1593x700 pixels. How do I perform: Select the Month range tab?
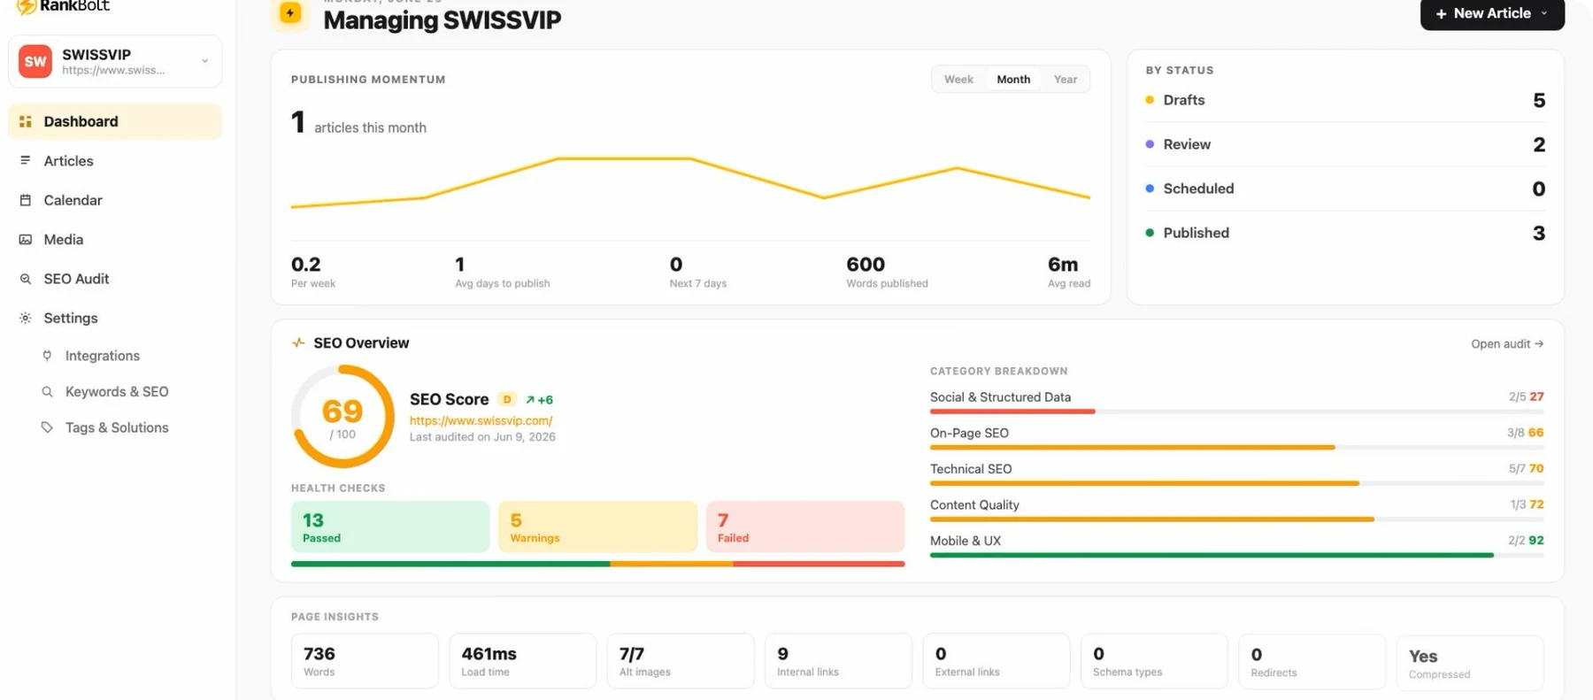[1013, 79]
